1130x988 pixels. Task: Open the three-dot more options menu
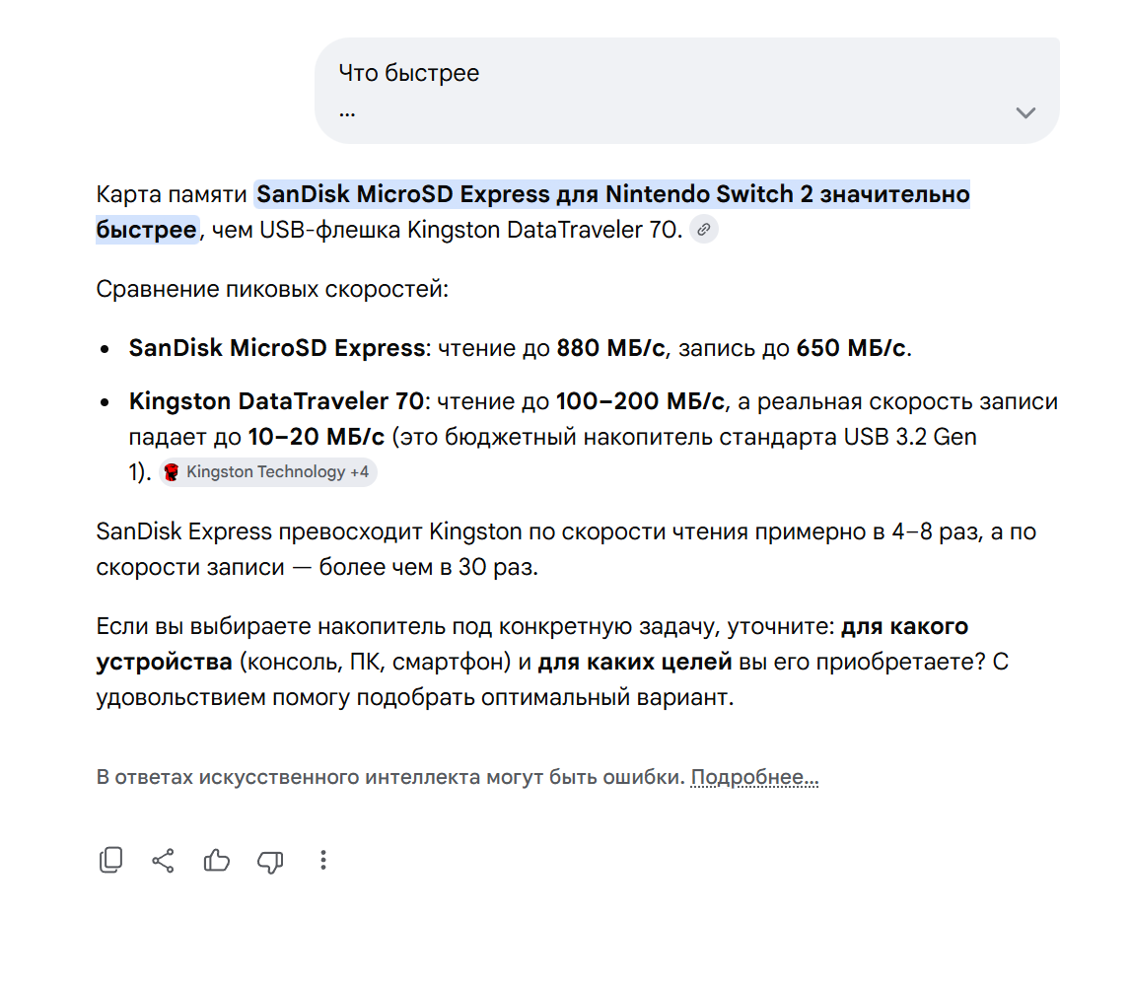pos(322,860)
